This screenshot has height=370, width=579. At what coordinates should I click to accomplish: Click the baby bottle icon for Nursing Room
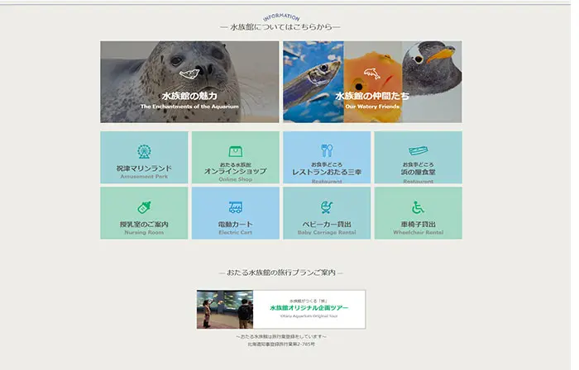pos(144,207)
